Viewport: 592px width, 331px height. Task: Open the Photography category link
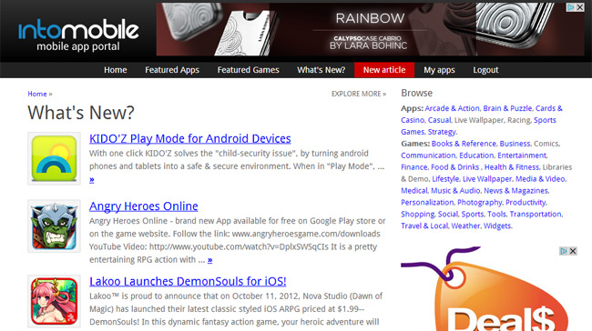(479, 202)
